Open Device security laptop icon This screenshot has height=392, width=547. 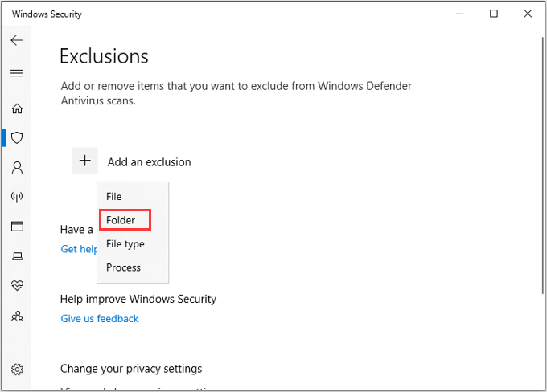click(17, 256)
